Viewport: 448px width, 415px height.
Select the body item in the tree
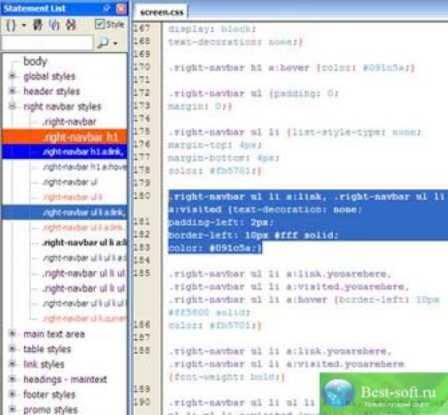point(35,61)
